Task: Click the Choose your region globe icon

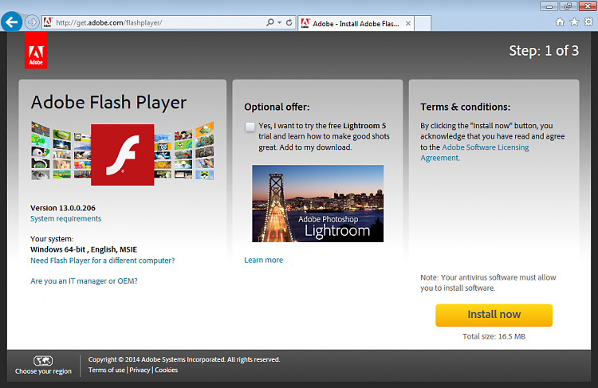Action: coord(43,360)
